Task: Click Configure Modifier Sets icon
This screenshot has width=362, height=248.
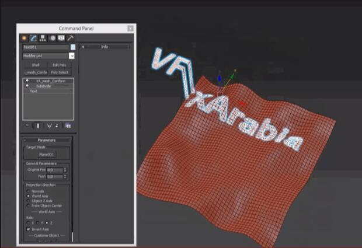Action: 68,125
